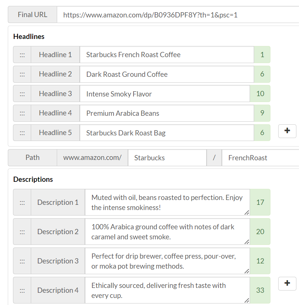Click the Description 1 counter showing 17
The image size is (299, 305).
coord(260,202)
